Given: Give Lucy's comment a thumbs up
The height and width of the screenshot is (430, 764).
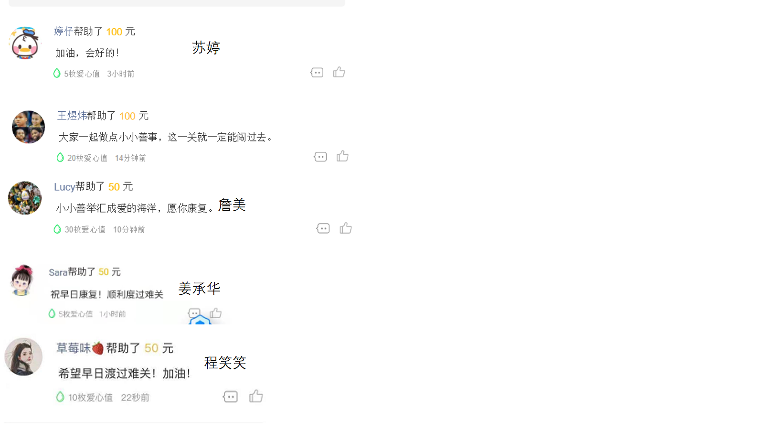Looking at the screenshot, I should (346, 228).
